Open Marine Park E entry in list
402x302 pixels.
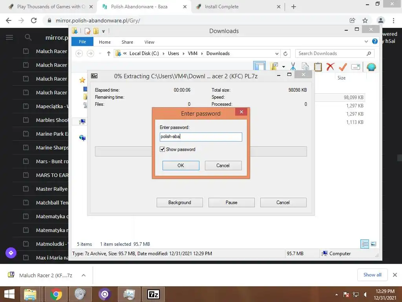[x=52, y=134]
